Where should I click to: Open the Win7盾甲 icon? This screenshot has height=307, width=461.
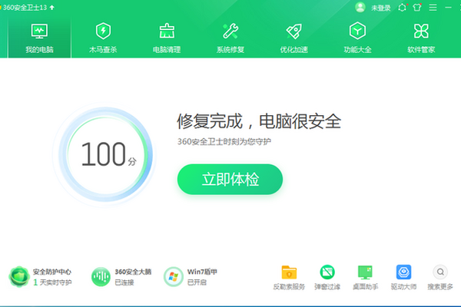click(174, 277)
